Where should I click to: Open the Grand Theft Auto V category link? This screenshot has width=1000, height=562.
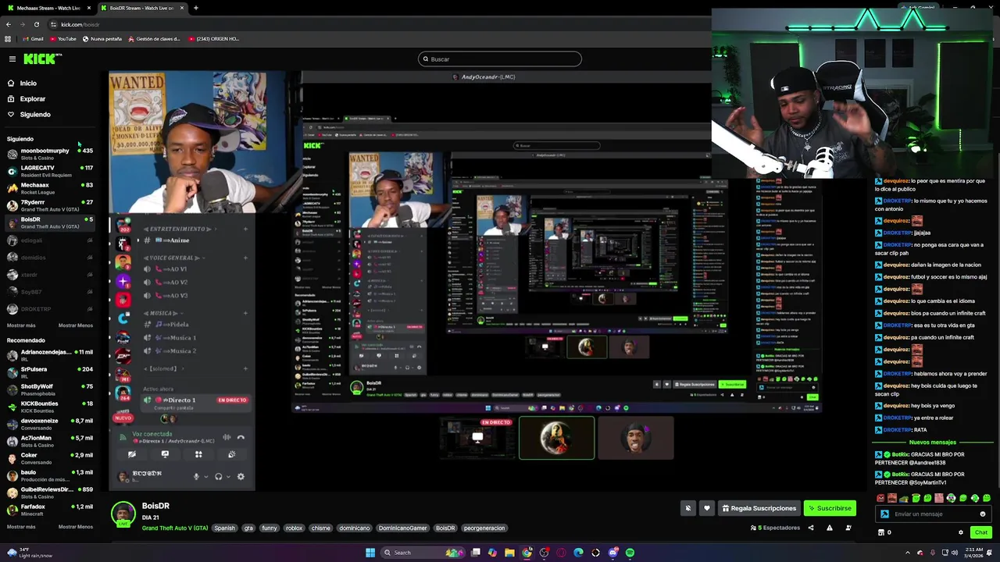point(175,528)
